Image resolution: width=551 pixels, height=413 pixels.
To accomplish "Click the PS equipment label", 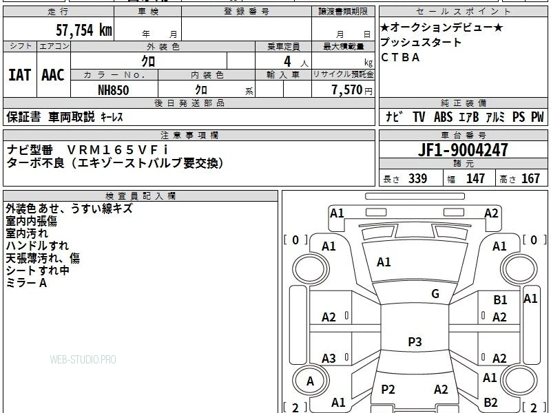I will click(519, 117).
